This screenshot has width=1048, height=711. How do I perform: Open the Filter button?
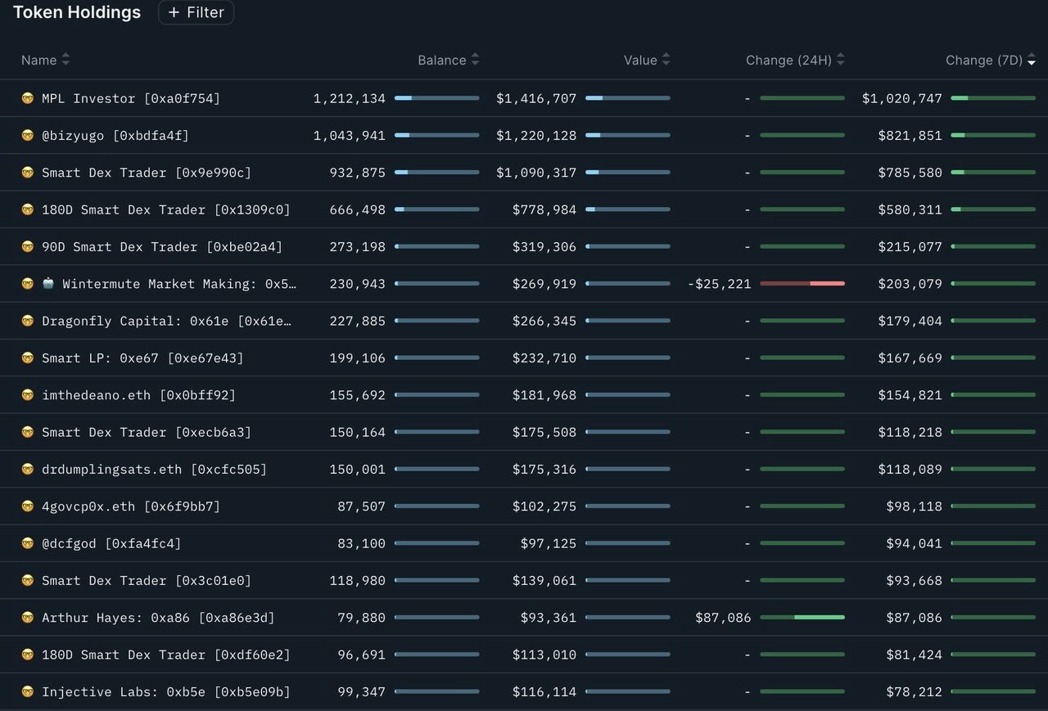coord(196,12)
